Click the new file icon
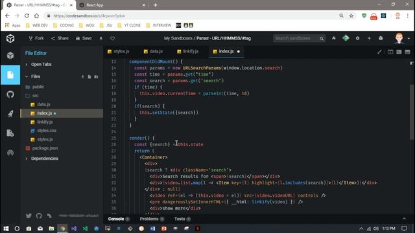The image size is (415, 233). coord(89,77)
